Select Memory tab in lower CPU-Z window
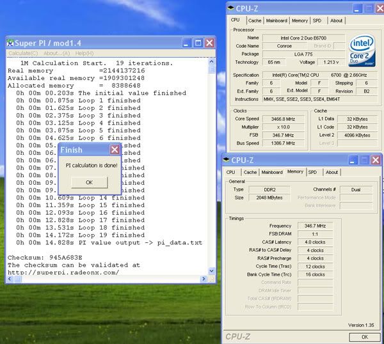384x344 pixels. coord(295,171)
